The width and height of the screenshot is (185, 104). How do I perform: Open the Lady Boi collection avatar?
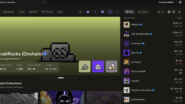[127, 81]
